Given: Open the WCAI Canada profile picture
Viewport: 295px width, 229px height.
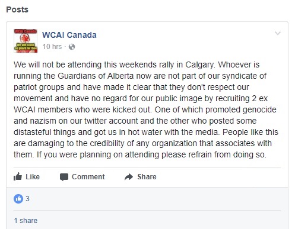Looking at the screenshot, I should [x=26, y=41].
